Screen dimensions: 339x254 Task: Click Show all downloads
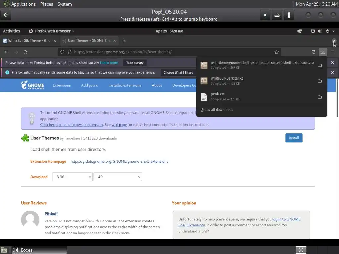[217, 110]
